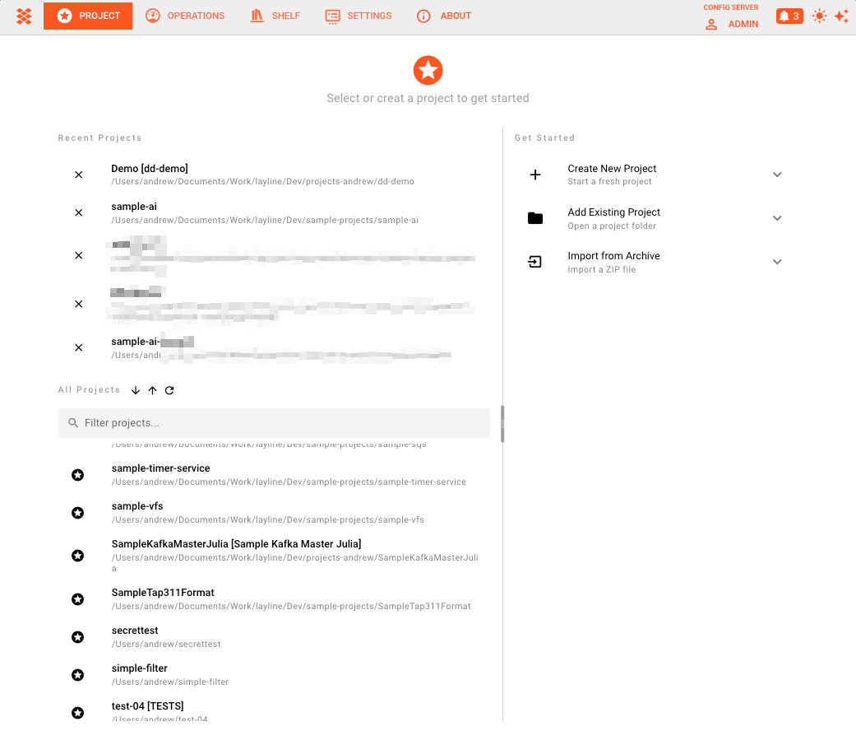The width and height of the screenshot is (856, 731).
Task: Expand the Add Existing Project chevron
Action: 777,218
